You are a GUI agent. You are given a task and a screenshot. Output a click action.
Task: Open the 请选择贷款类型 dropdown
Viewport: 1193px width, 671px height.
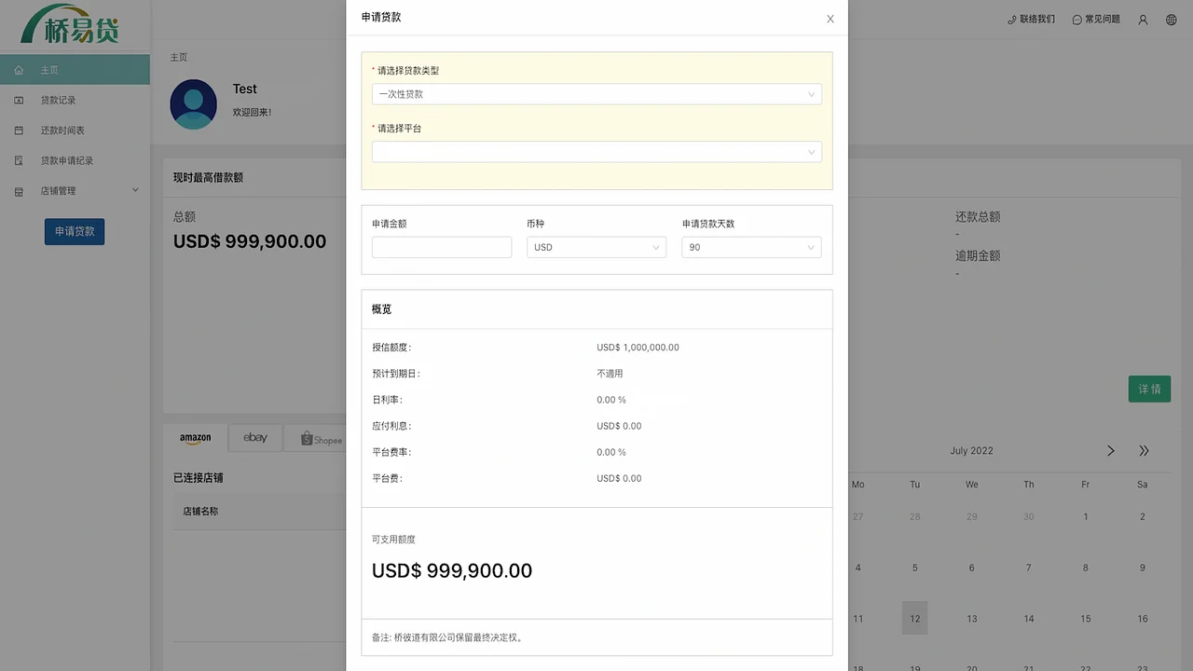pyautogui.click(x=596, y=94)
